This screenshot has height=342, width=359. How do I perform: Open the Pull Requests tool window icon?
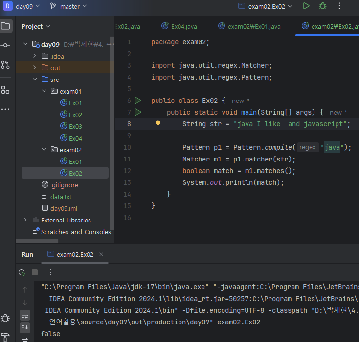[5, 65]
